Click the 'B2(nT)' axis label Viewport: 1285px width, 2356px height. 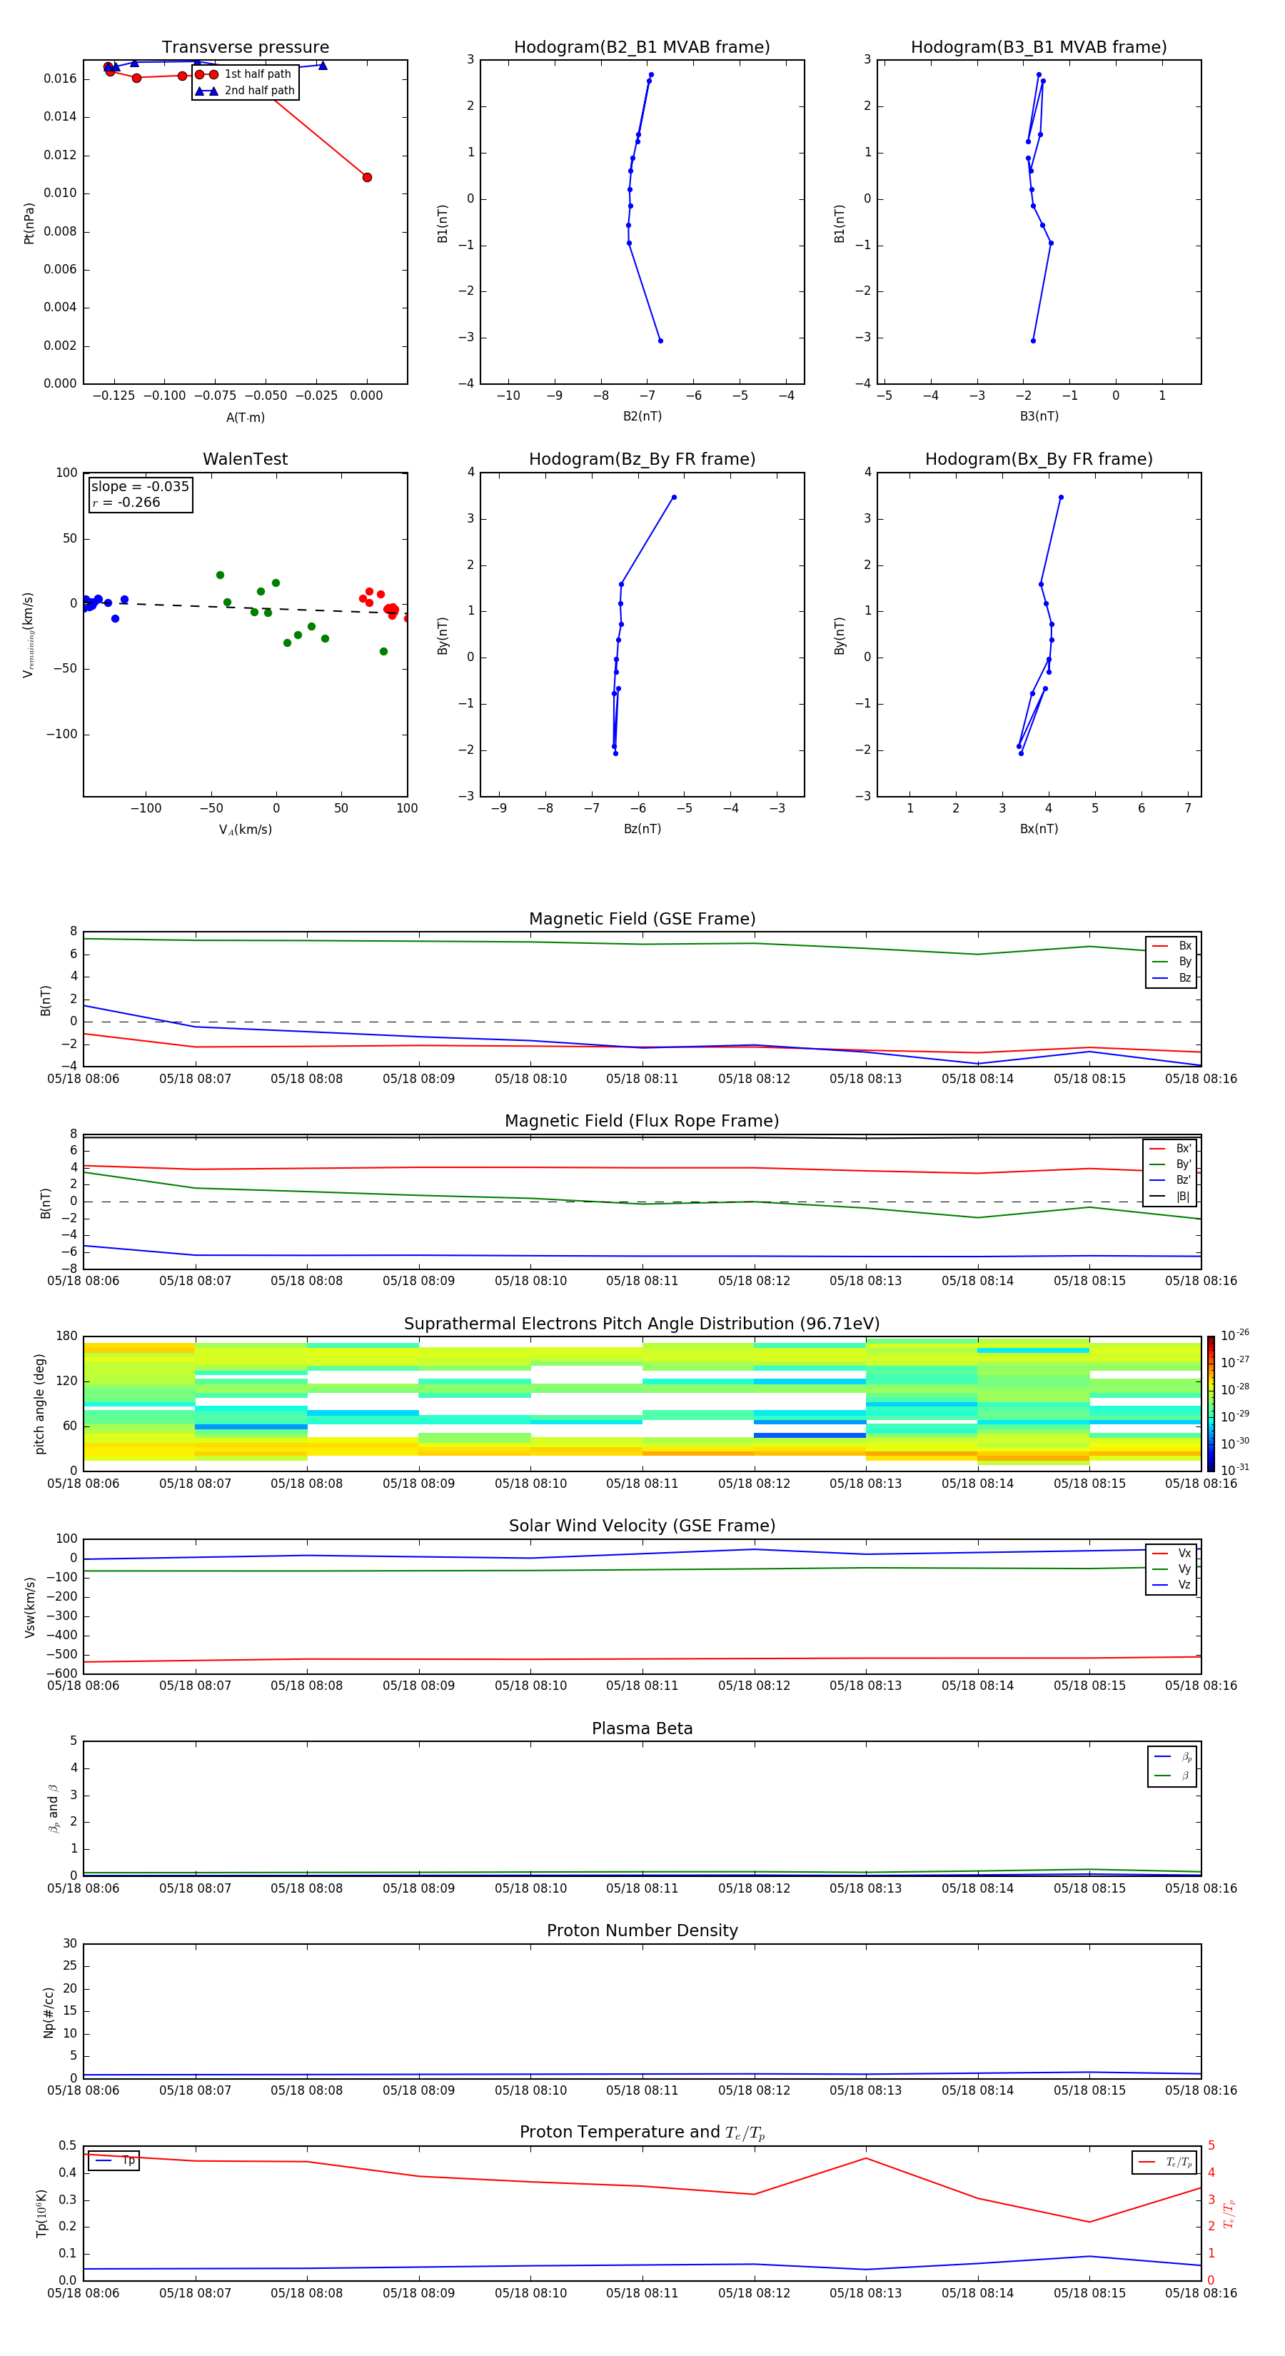642,416
